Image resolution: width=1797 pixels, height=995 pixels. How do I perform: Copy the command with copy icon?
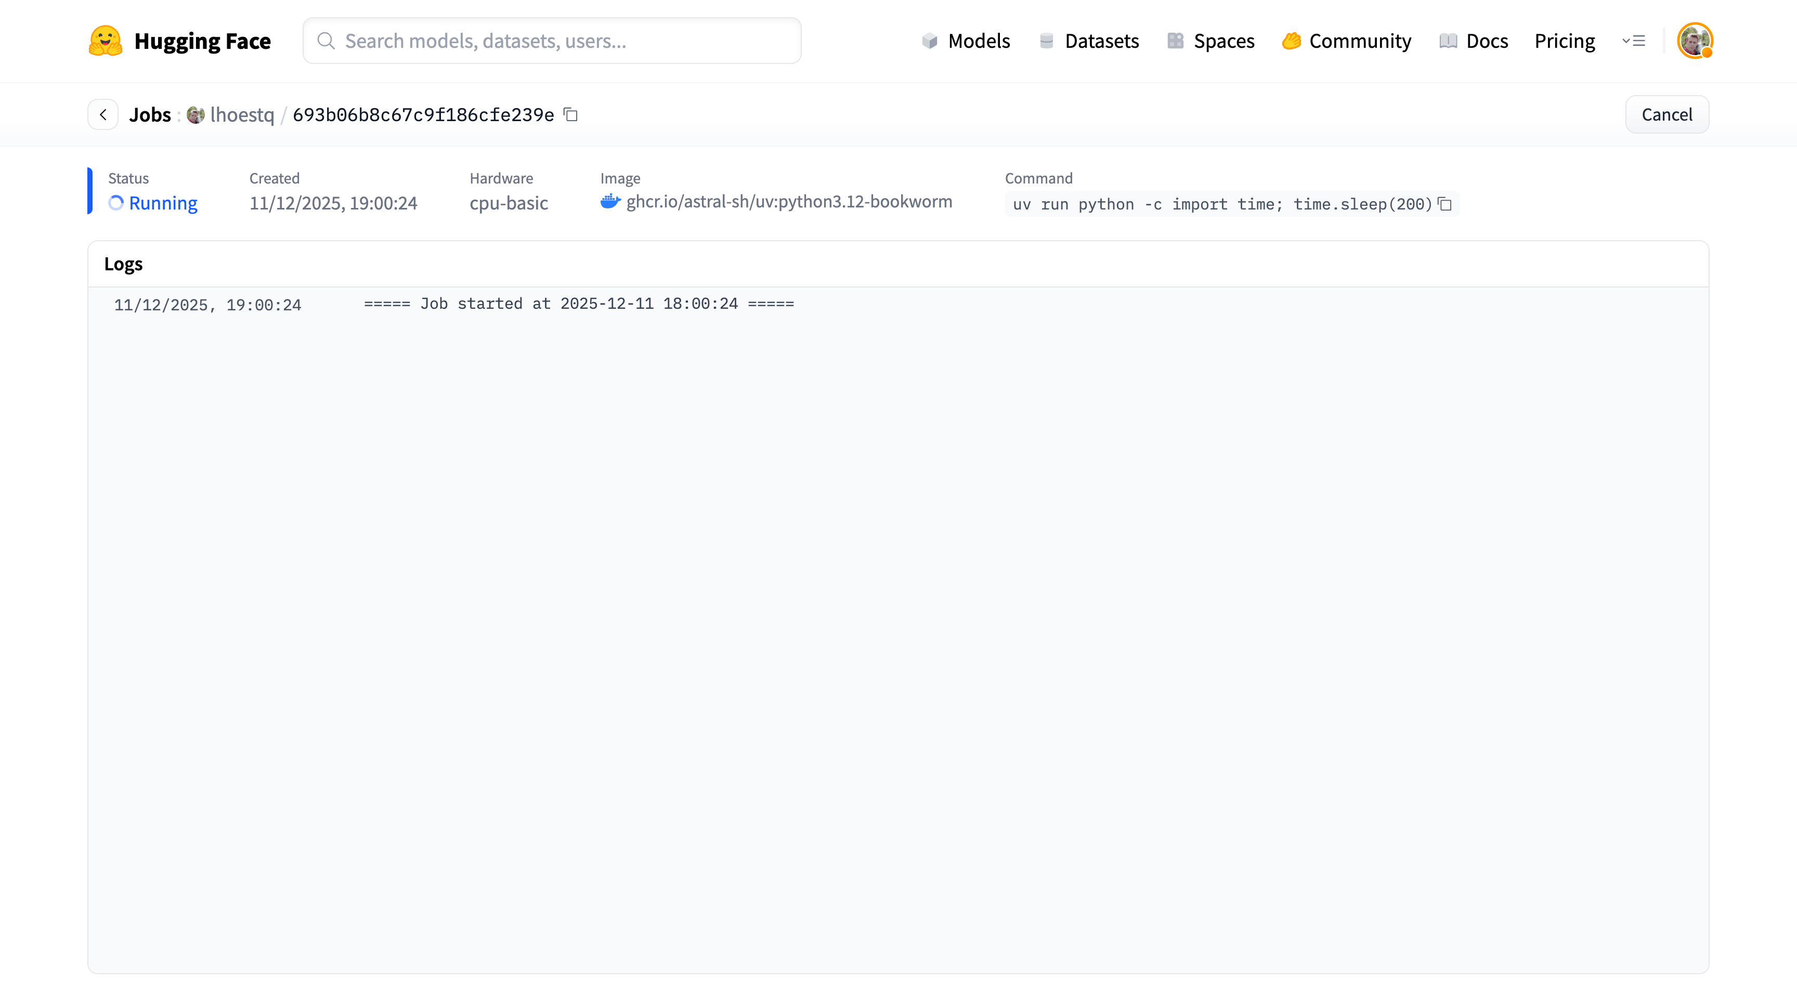tap(1444, 204)
